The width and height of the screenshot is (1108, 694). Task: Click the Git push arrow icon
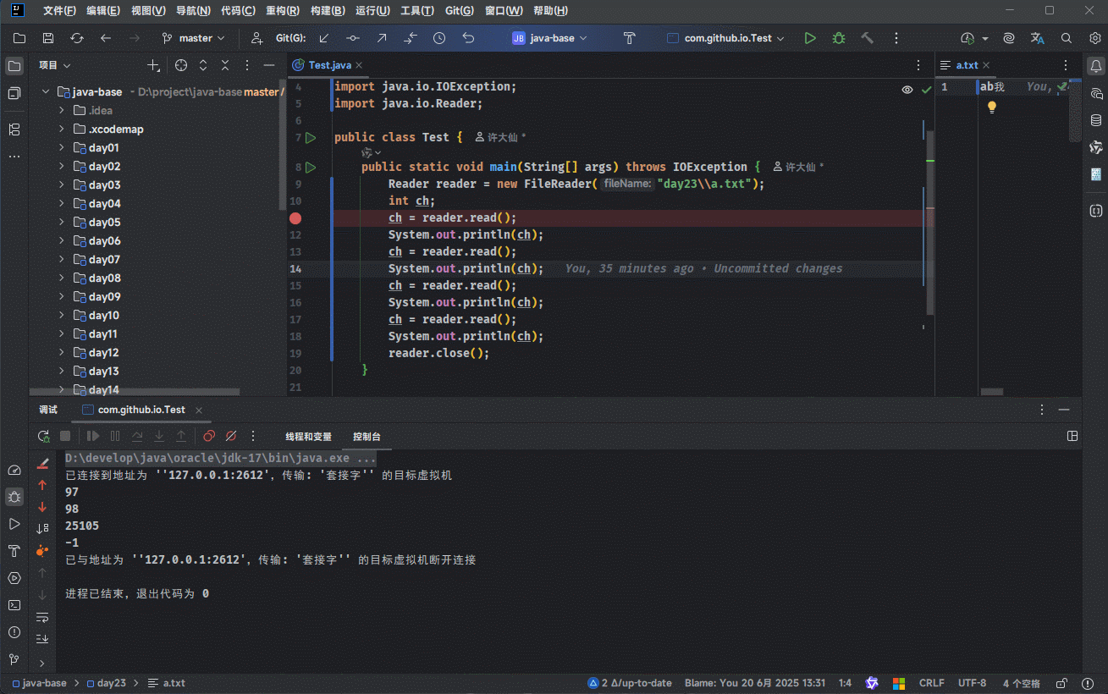382,38
